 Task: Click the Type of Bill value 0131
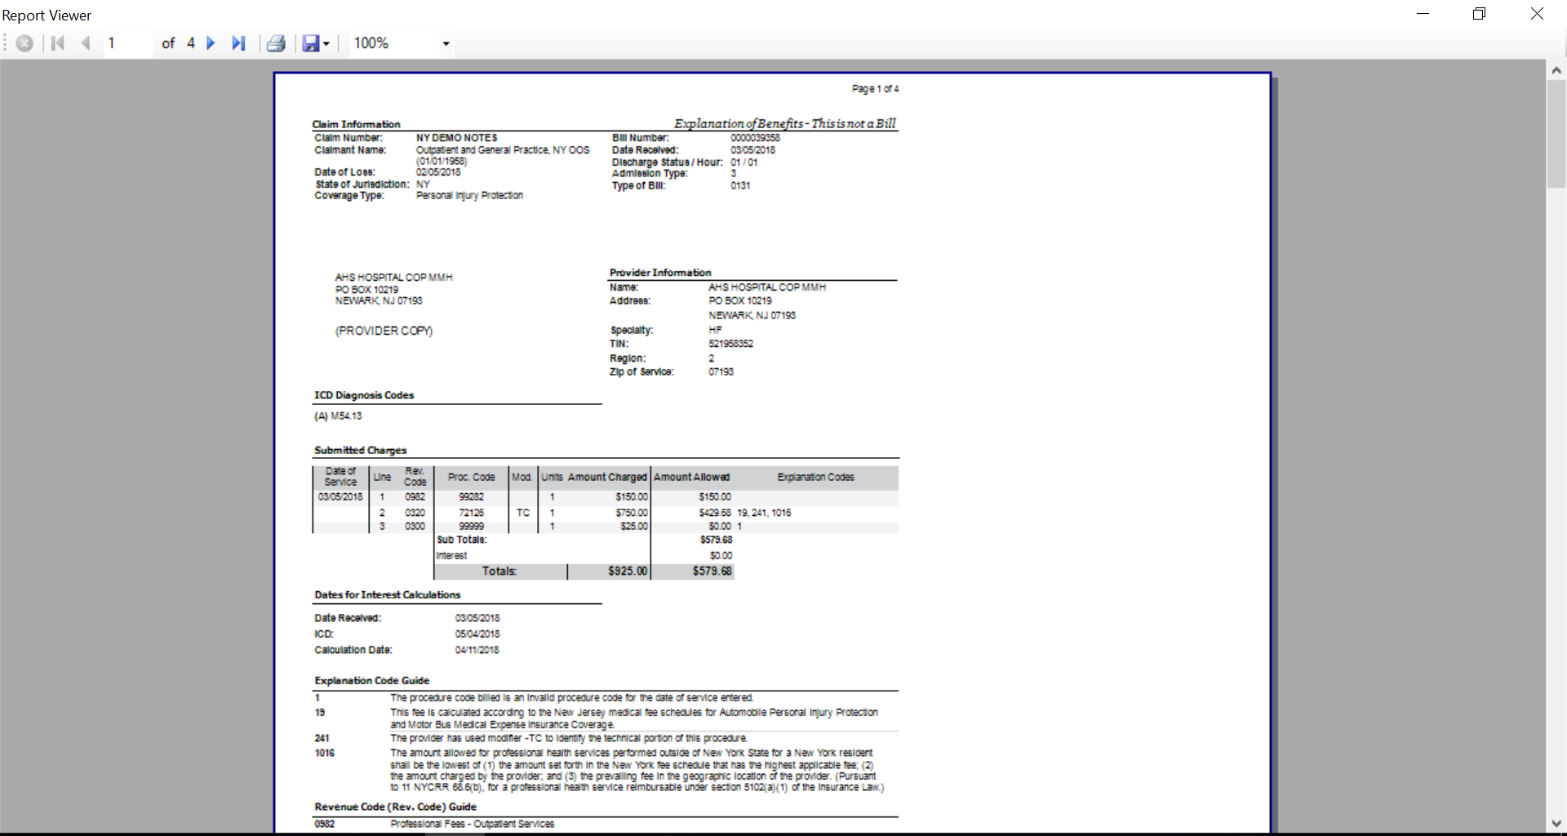click(740, 186)
